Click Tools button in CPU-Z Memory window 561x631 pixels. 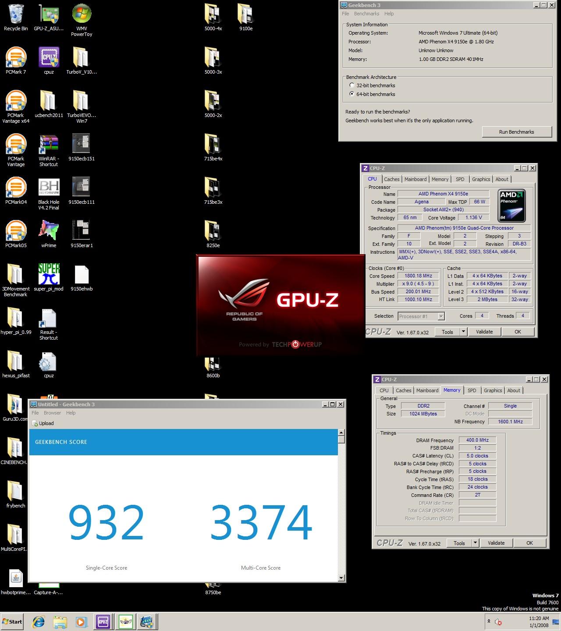(x=459, y=543)
